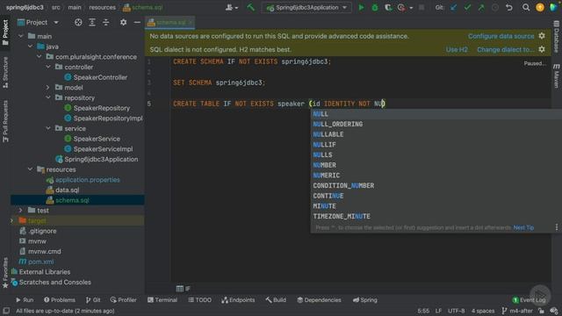Open the TODO tool window tab
Screen dimensions: 562x316
click(x=199, y=300)
